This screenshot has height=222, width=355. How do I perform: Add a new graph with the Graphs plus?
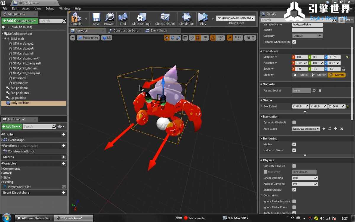[64, 134]
